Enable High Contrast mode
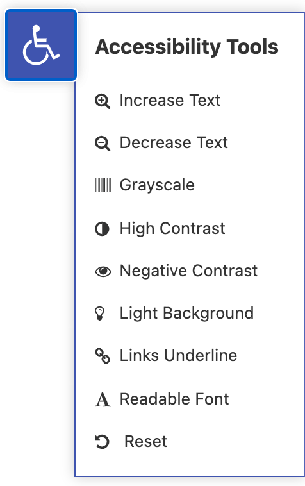305x486 pixels. coord(172,229)
